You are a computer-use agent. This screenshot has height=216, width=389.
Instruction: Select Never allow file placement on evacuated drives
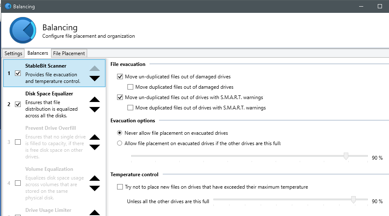click(120, 133)
